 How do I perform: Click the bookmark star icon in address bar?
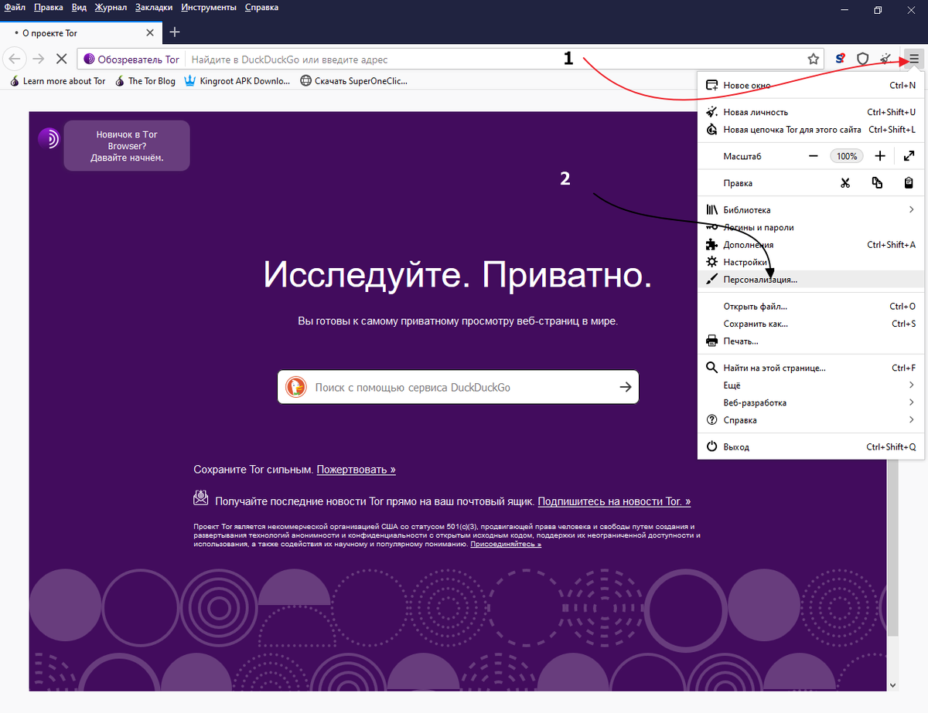point(814,59)
